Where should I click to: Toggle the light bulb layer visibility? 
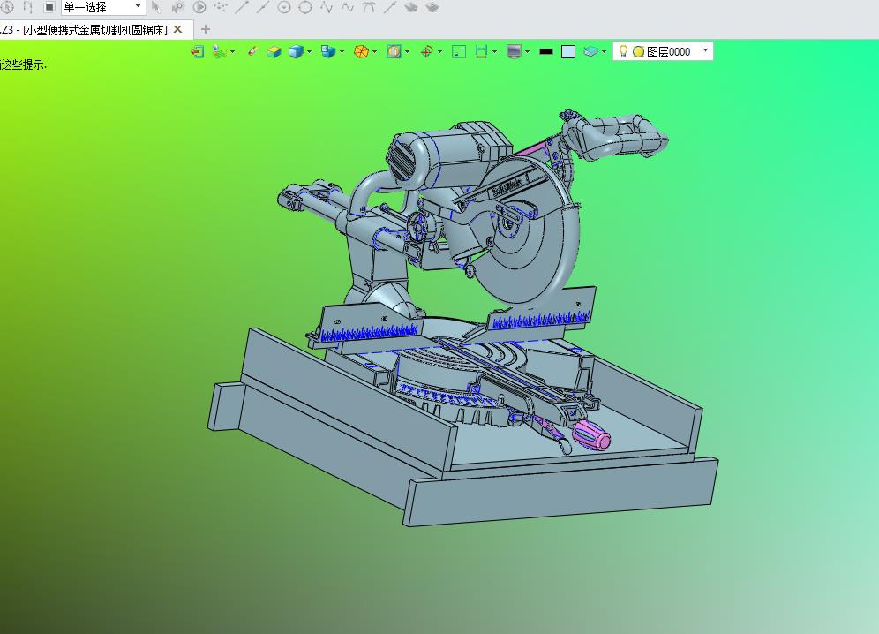coord(623,51)
